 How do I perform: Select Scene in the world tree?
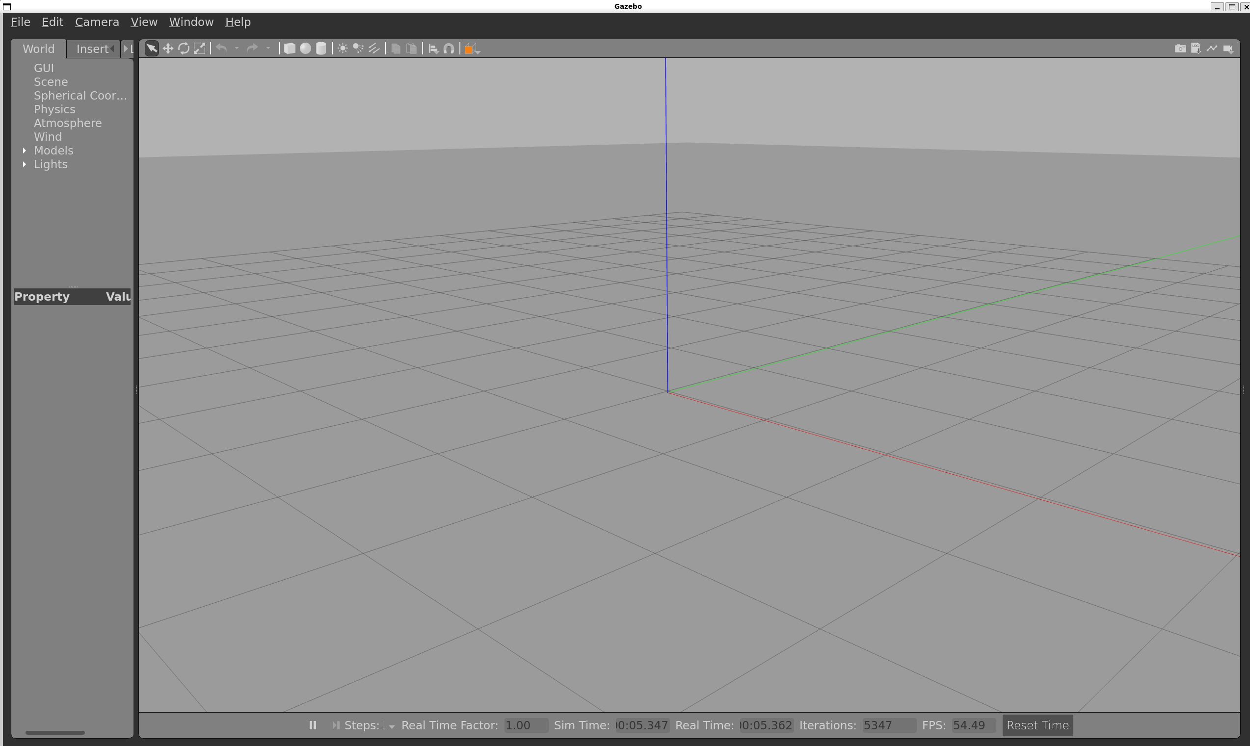point(51,82)
